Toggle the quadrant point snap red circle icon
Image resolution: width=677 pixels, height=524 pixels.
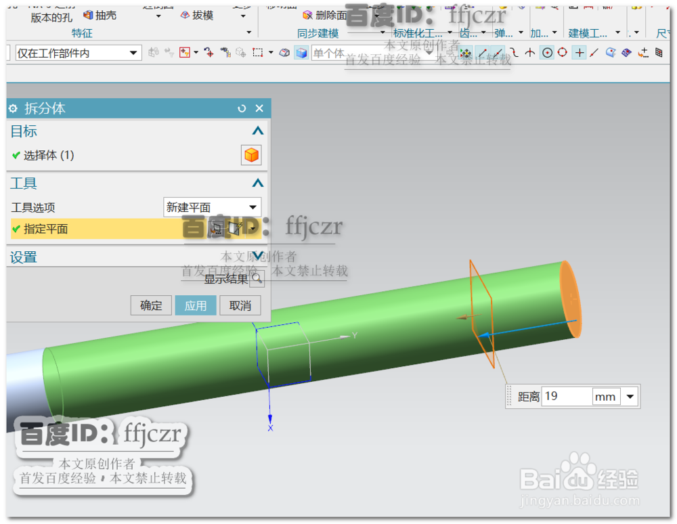click(x=562, y=53)
